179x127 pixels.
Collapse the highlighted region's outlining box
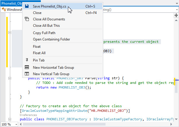click(10, 33)
